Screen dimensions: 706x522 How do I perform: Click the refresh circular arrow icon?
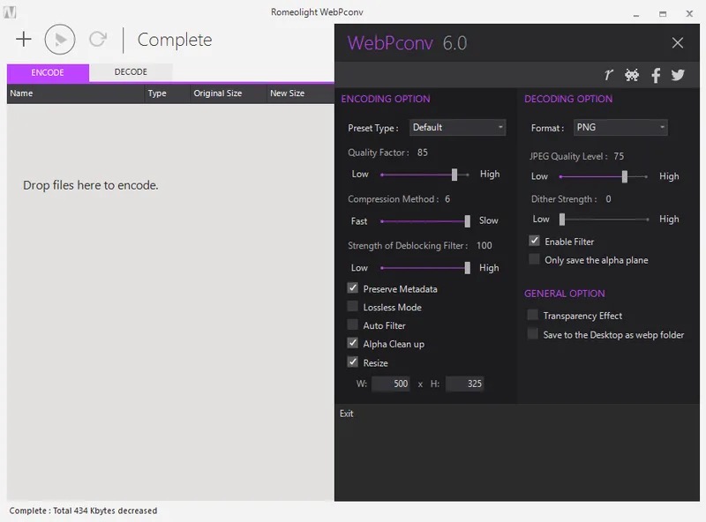coord(98,39)
